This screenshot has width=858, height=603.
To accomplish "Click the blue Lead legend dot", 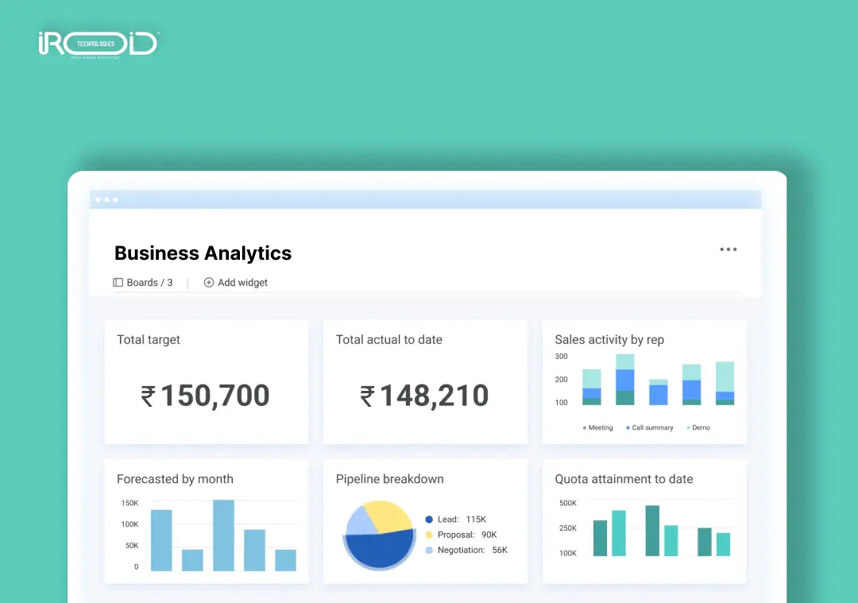I will click(x=429, y=519).
